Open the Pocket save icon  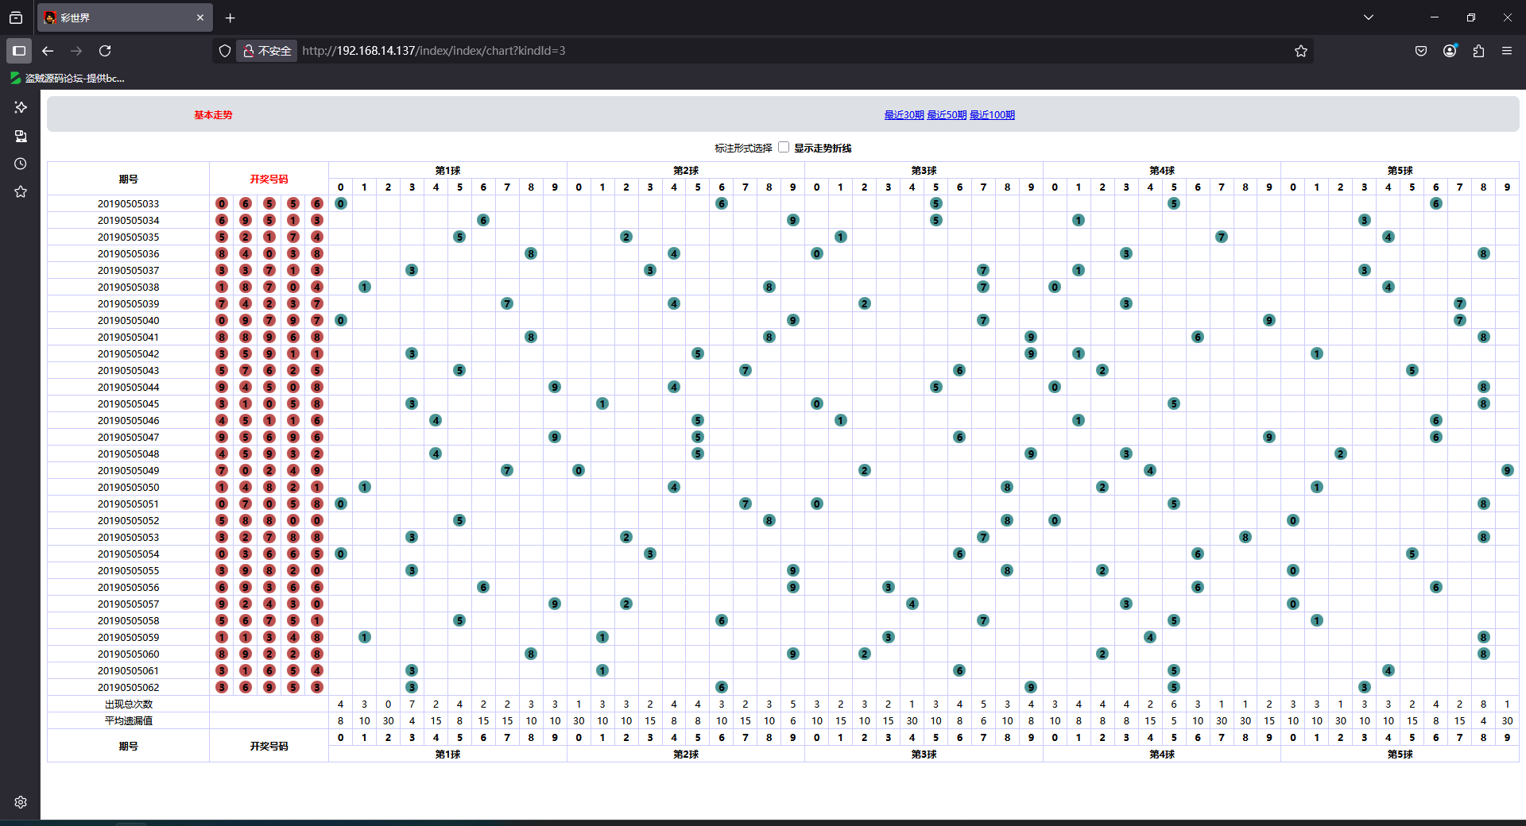click(x=1421, y=51)
